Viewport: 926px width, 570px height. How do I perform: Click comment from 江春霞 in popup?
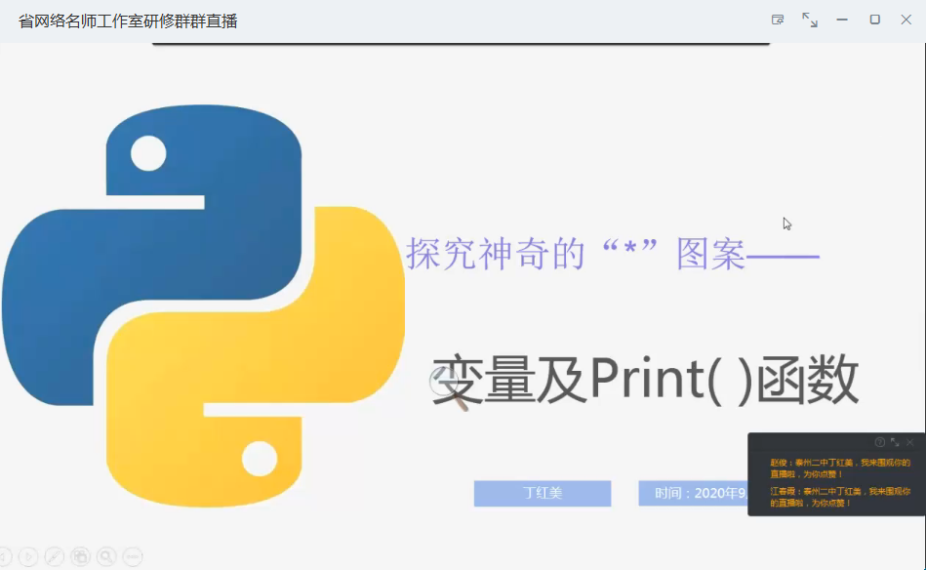pos(840,498)
